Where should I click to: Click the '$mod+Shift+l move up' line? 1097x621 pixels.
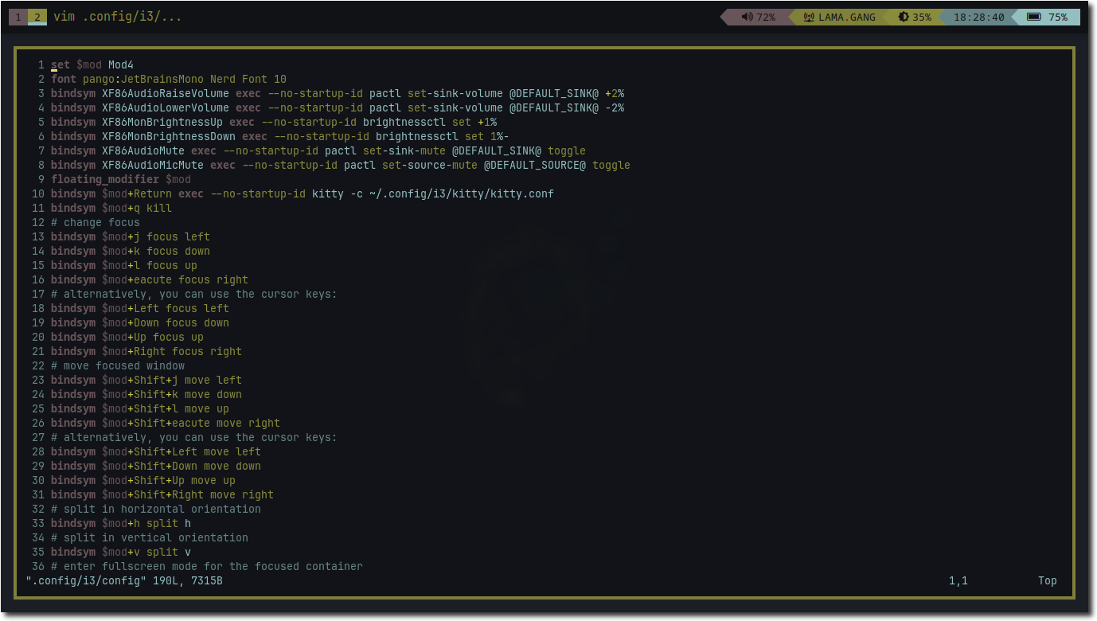click(x=140, y=408)
